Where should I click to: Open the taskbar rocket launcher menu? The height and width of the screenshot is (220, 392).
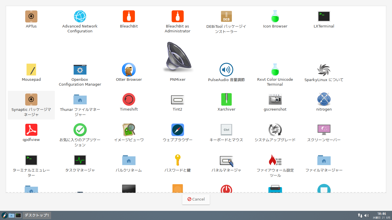[x=4, y=215]
